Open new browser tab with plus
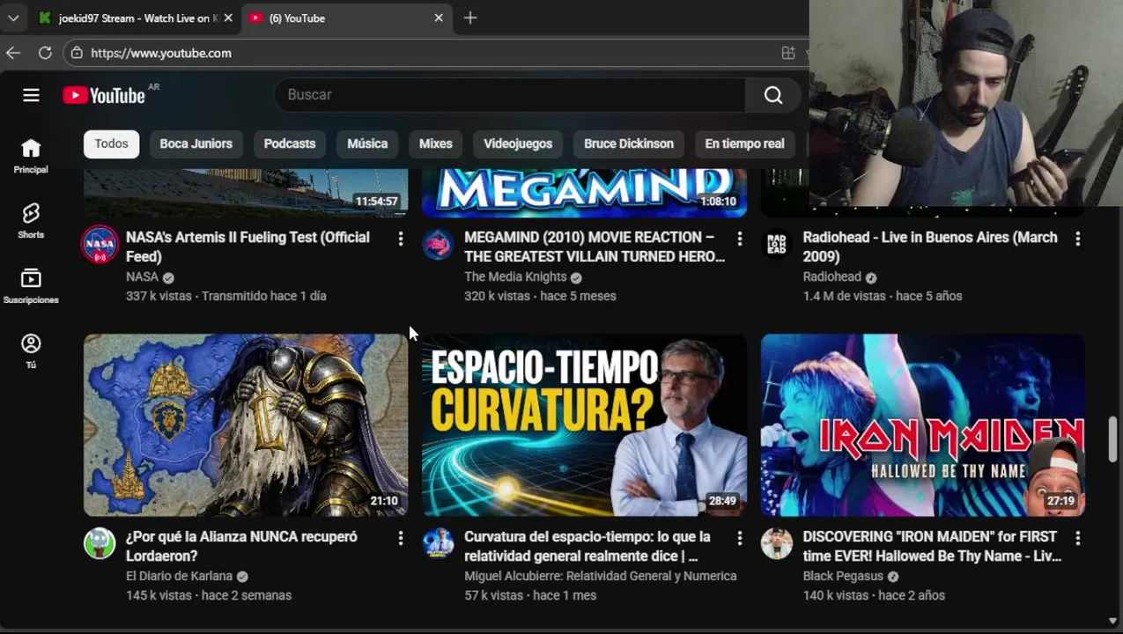Screen dimensions: 1123x634 point(470,18)
